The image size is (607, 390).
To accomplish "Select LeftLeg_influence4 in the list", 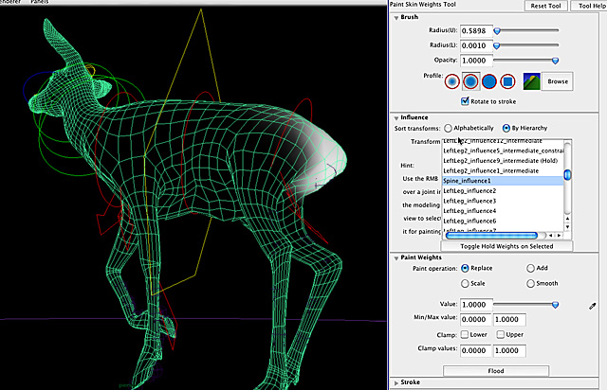I will pyautogui.click(x=503, y=211).
